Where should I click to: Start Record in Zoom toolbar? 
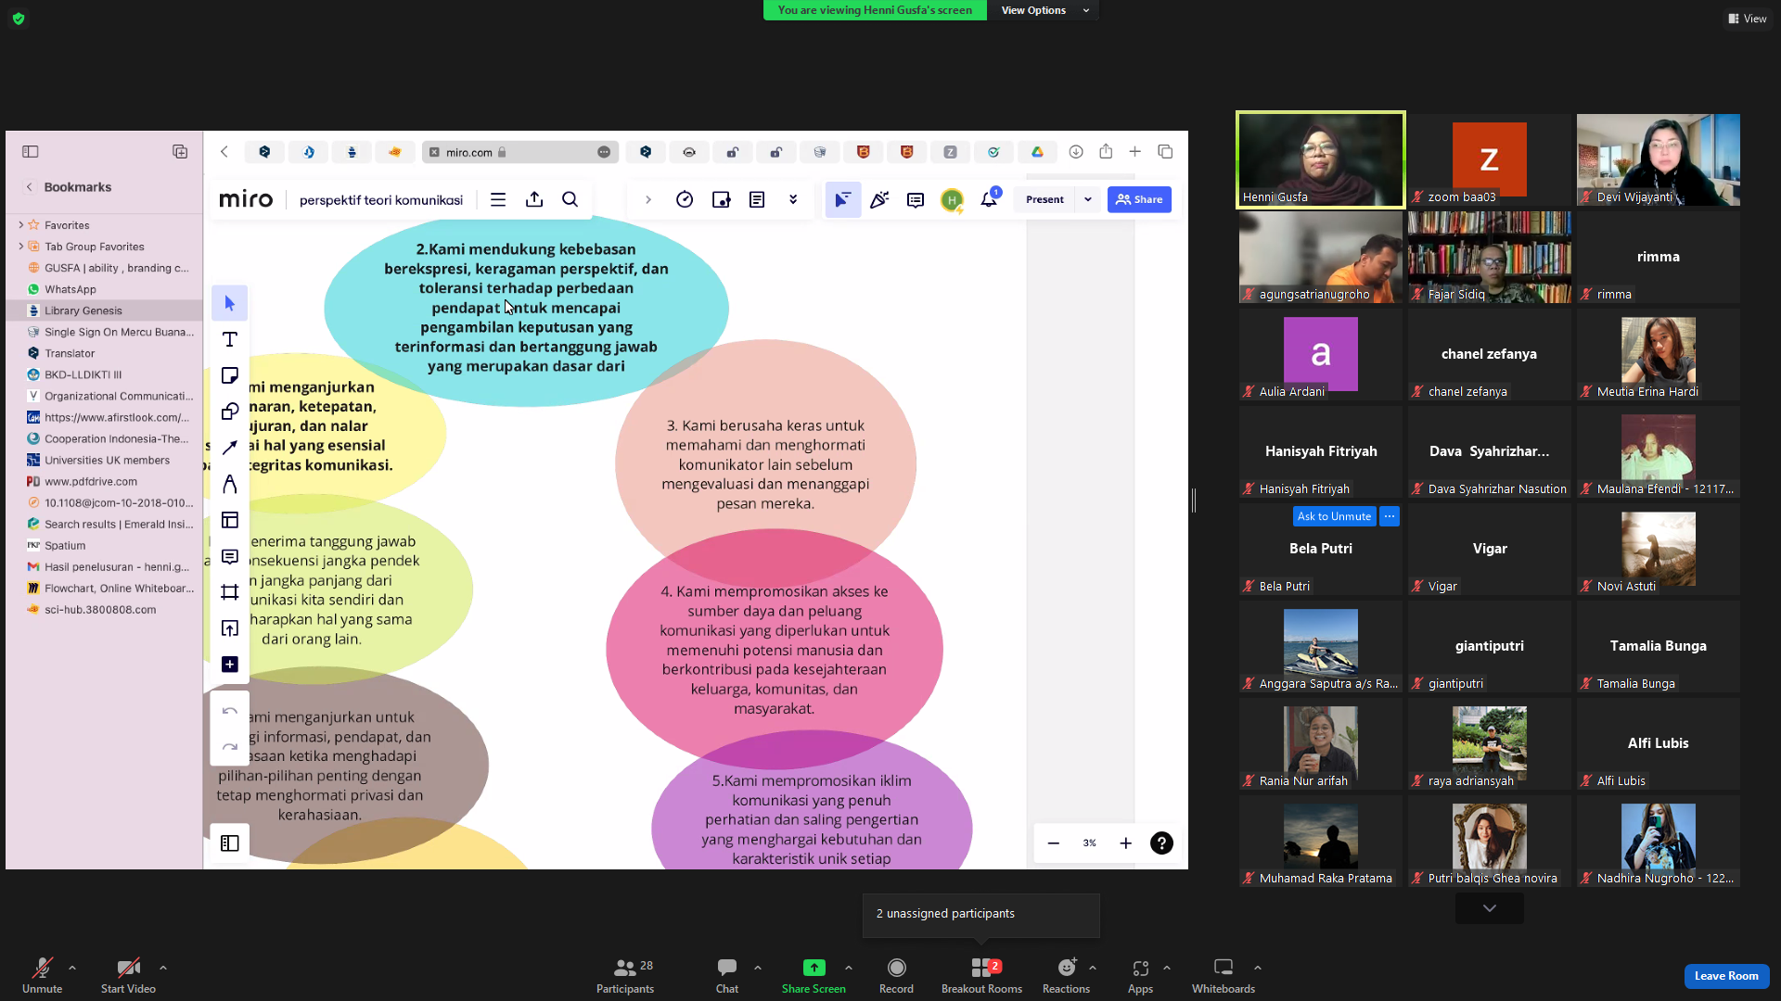coord(896,976)
